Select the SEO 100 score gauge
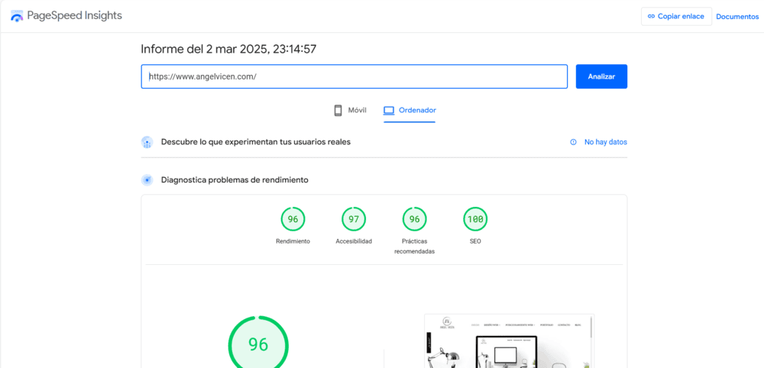 click(x=475, y=219)
